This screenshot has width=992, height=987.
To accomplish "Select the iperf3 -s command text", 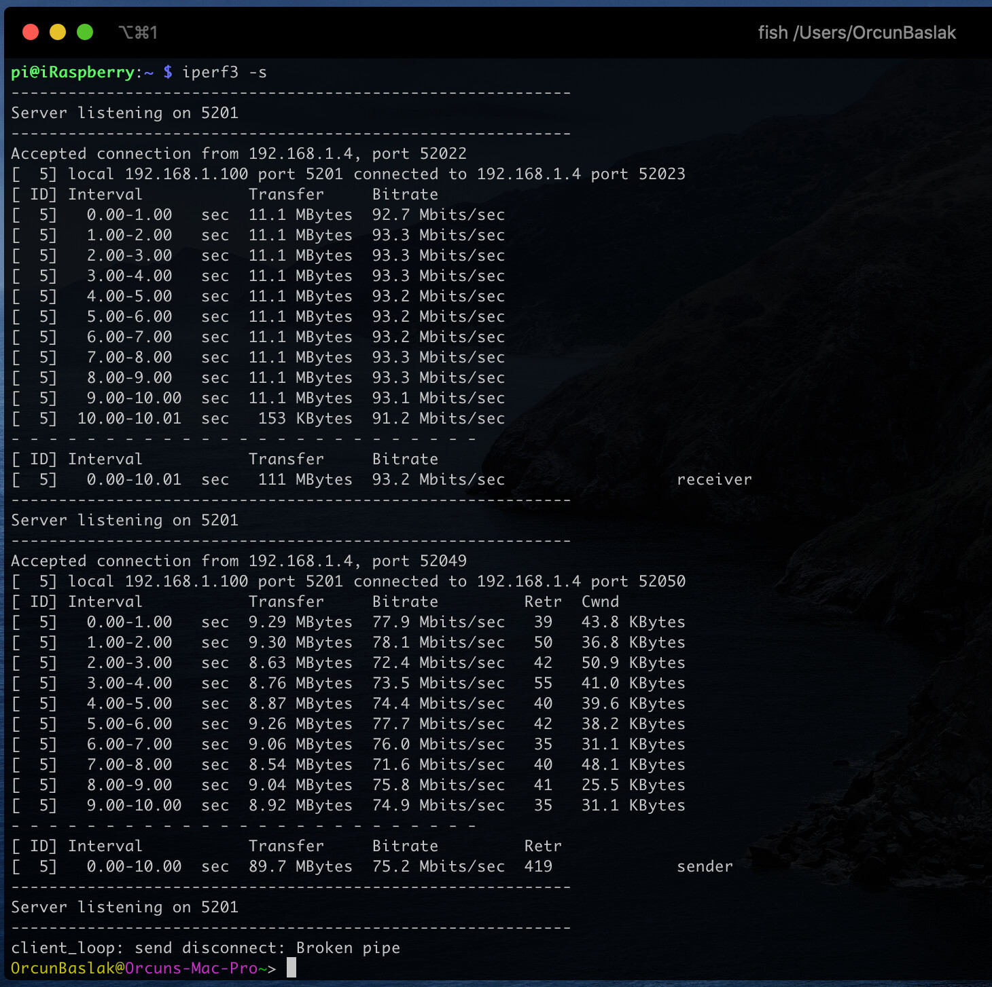I will tap(224, 72).
